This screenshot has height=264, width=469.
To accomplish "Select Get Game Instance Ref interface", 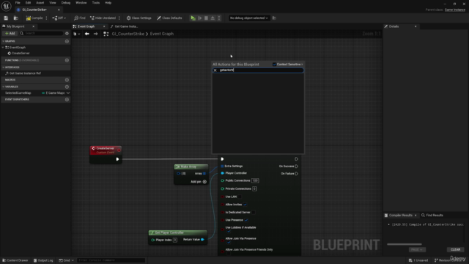I will pyautogui.click(x=25, y=73).
